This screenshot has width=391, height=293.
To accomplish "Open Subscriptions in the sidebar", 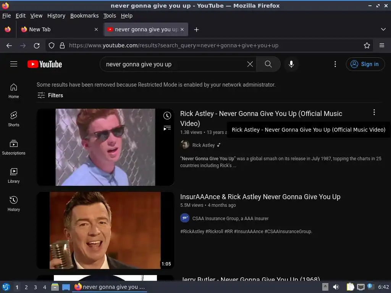I will tap(14, 147).
